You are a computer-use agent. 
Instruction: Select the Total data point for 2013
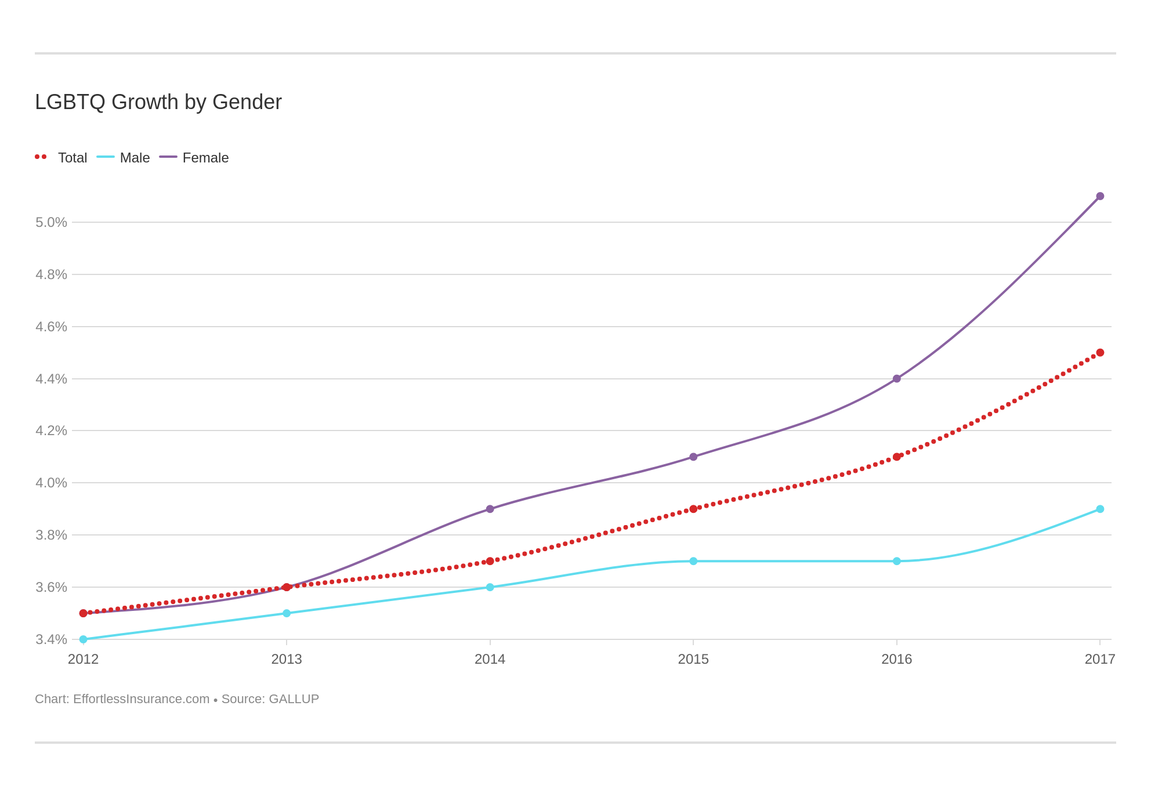pos(287,587)
